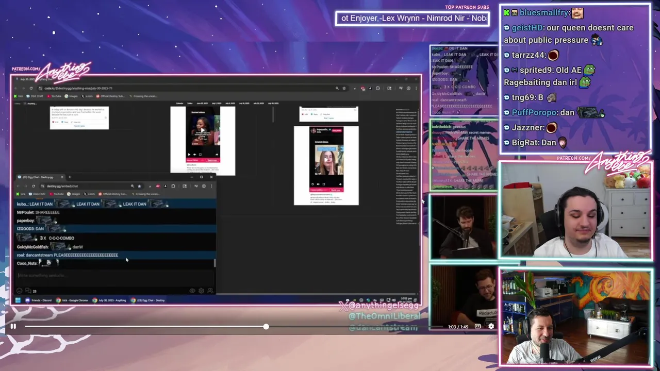The width and height of the screenshot is (660, 371).
Task: Open YouTube bookmark in chat window
Action: click(57, 194)
